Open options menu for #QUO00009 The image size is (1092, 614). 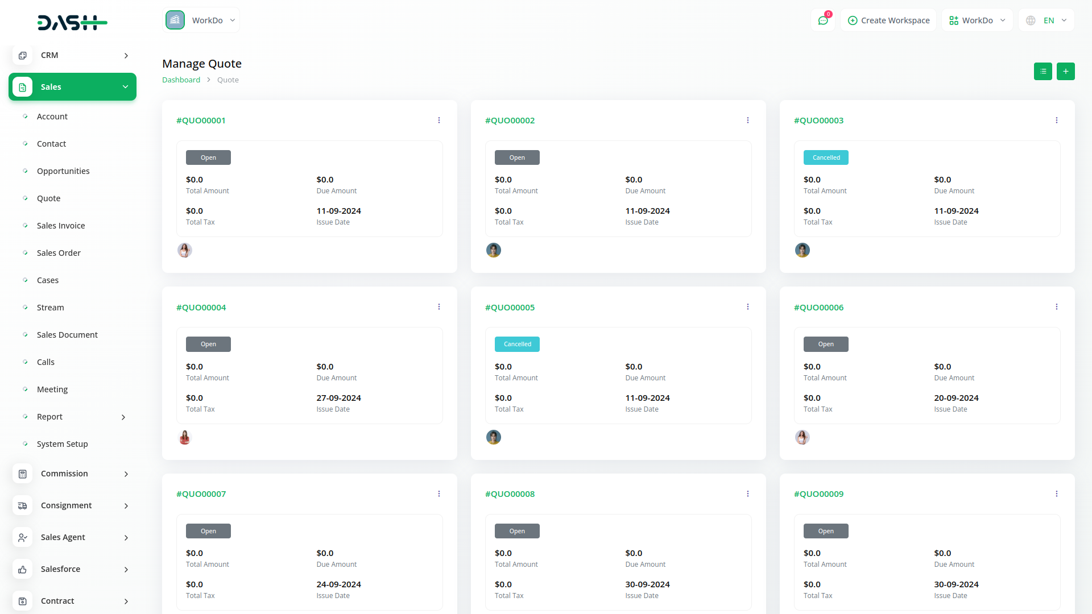[1056, 494]
